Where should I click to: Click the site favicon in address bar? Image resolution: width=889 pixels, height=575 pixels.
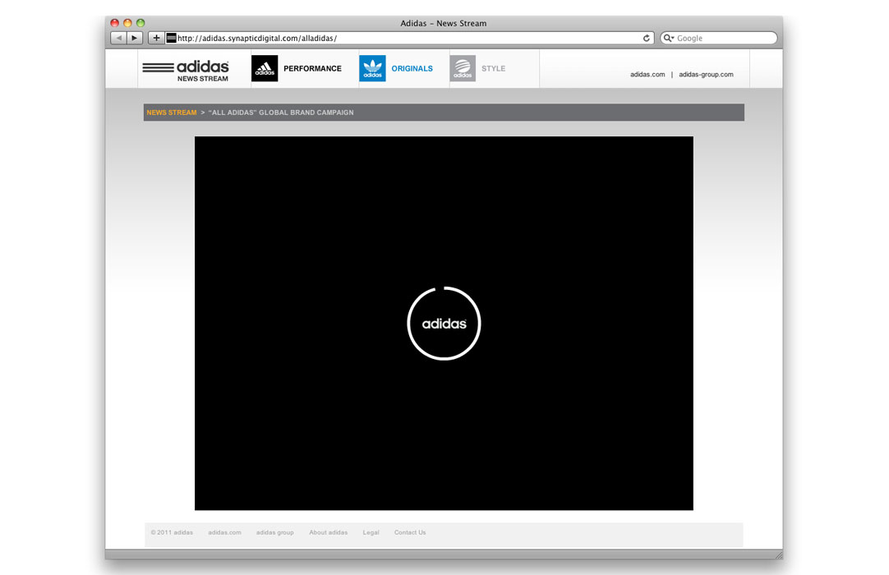point(171,38)
